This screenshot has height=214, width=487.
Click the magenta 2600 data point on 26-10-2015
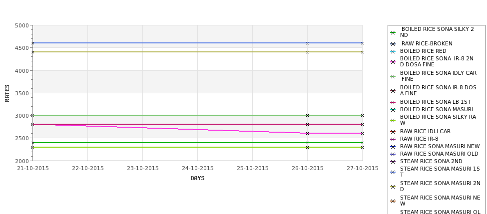coord(308,133)
